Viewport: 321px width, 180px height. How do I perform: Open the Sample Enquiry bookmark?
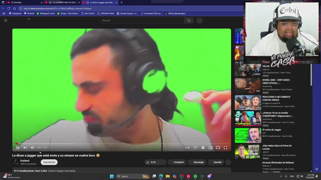(x=127, y=13)
